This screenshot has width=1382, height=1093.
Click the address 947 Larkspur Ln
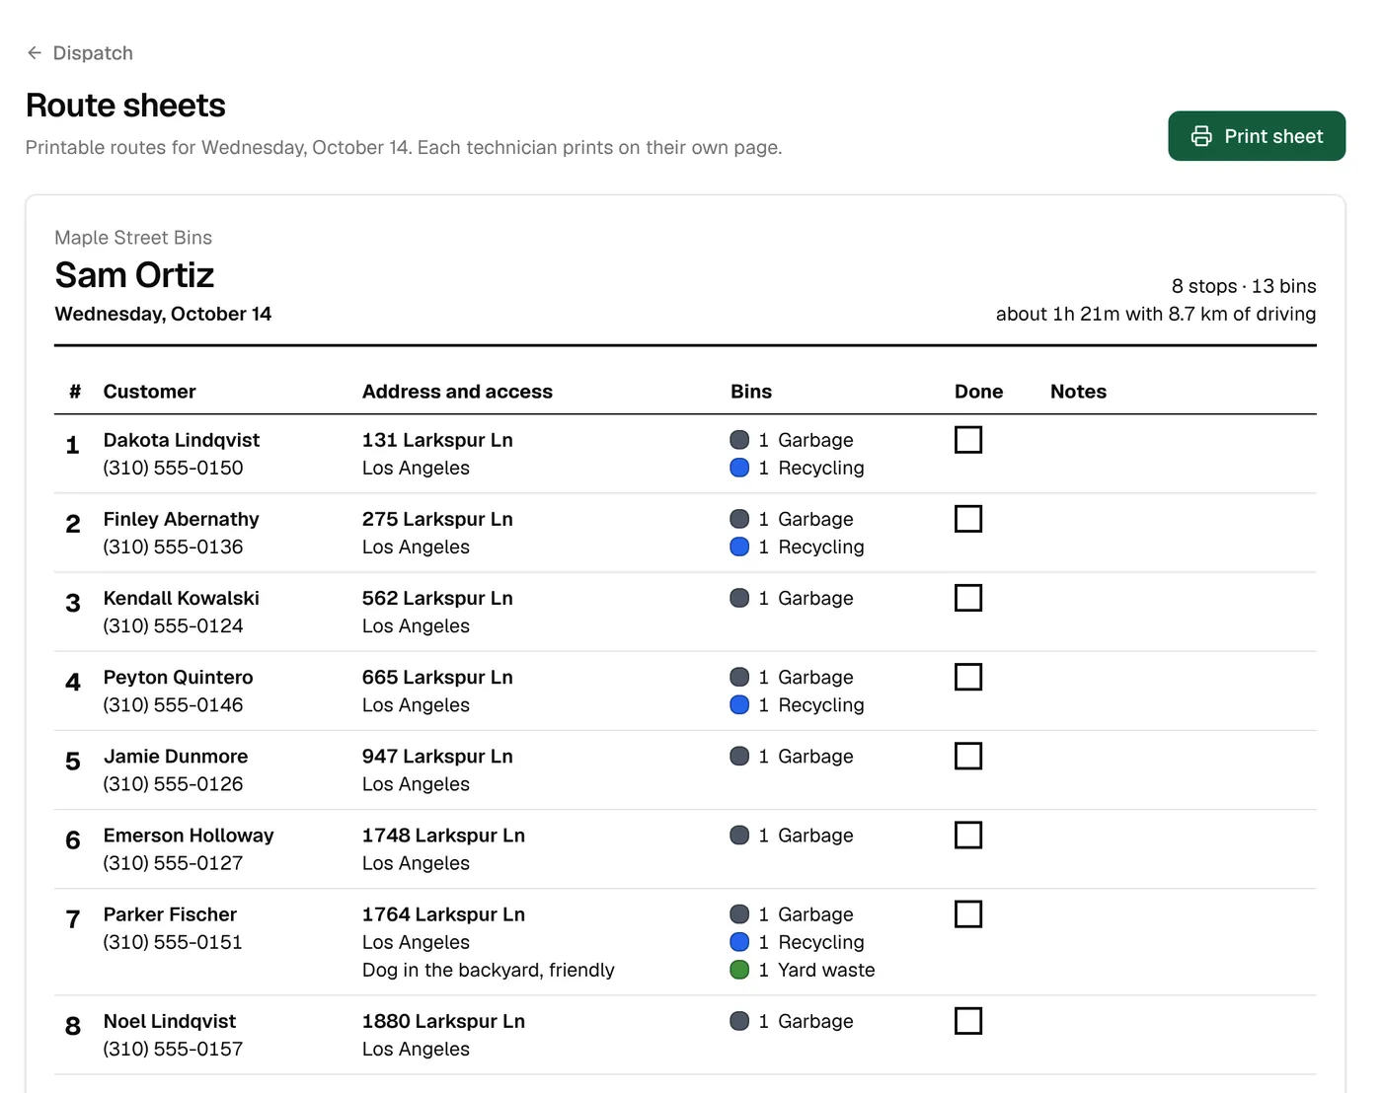point(437,756)
